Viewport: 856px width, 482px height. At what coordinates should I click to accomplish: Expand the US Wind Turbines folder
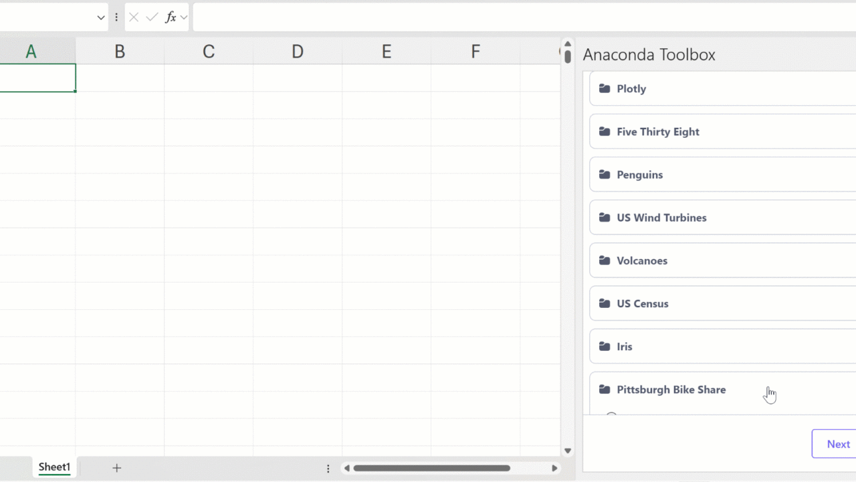coord(661,218)
